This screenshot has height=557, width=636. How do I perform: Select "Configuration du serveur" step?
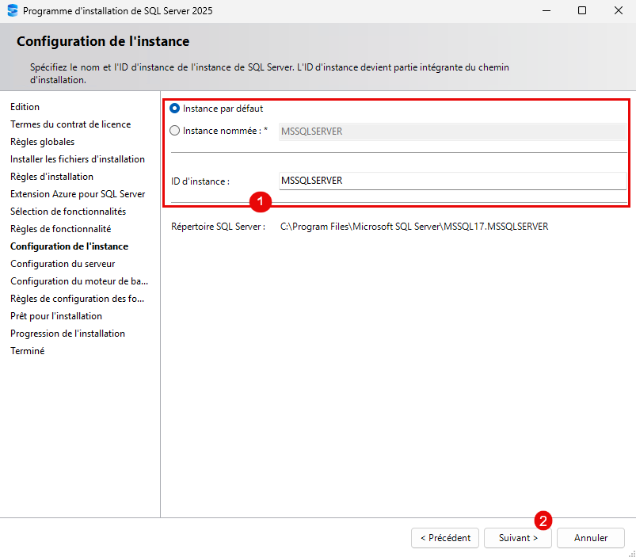pyautogui.click(x=63, y=264)
